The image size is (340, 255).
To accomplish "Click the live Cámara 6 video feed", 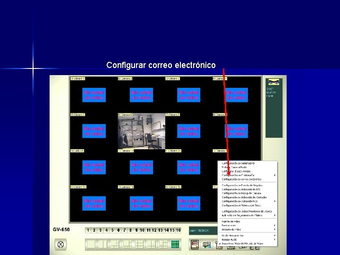I will [x=141, y=131].
